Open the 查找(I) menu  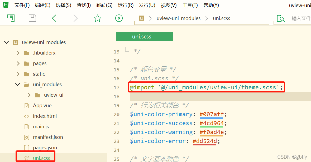[x=84, y=5]
